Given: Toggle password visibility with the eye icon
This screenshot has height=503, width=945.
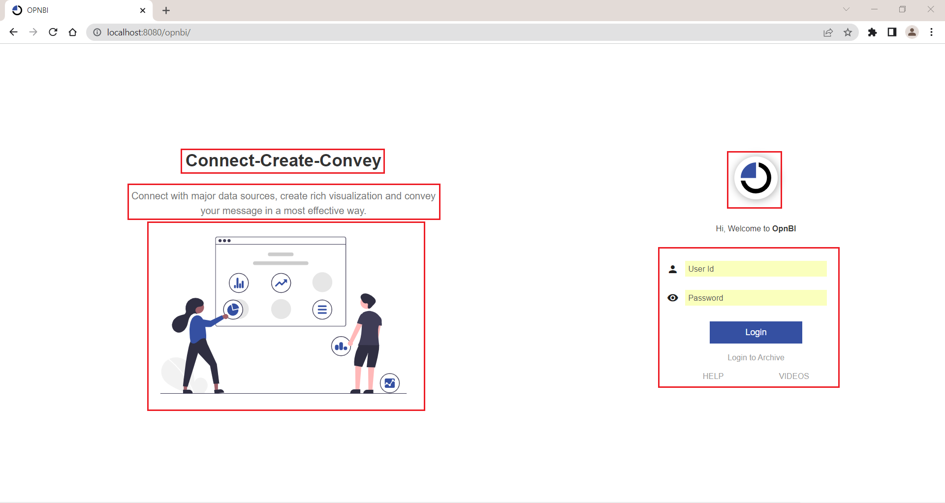Looking at the screenshot, I should (x=672, y=298).
